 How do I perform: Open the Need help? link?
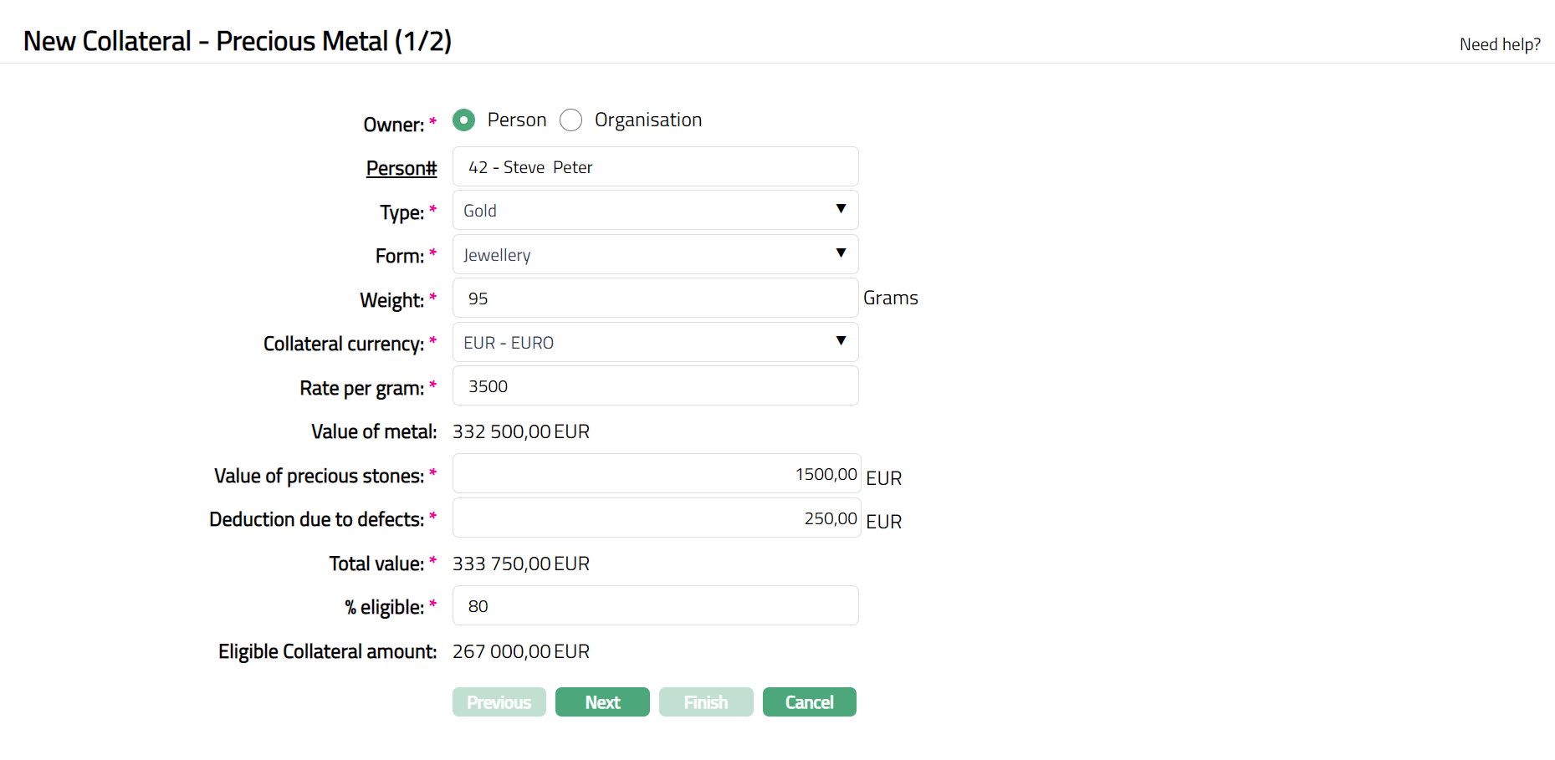[x=1499, y=44]
